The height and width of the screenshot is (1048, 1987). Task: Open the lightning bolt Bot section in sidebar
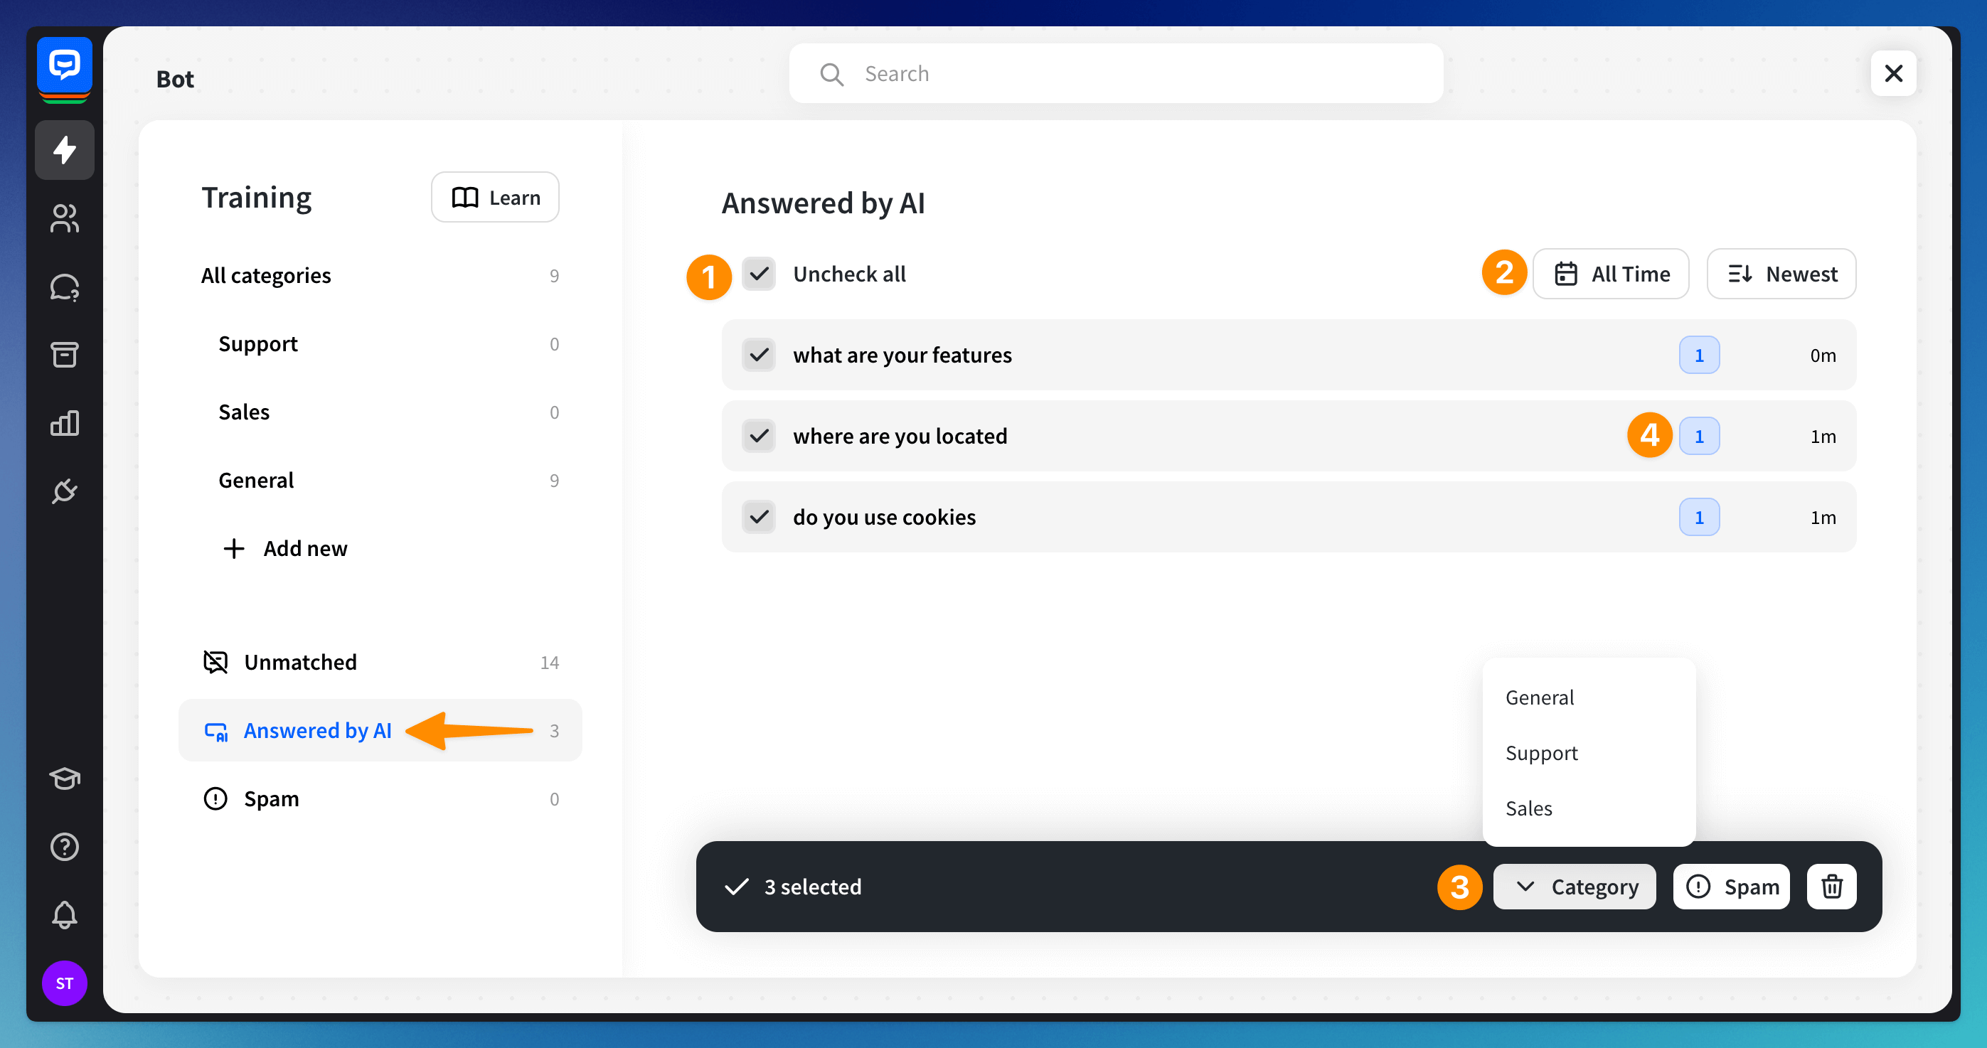tap(64, 149)
